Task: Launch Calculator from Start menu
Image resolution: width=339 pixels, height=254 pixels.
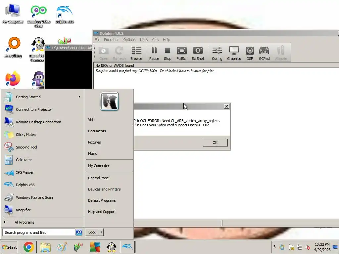Action: coord(43,160)
